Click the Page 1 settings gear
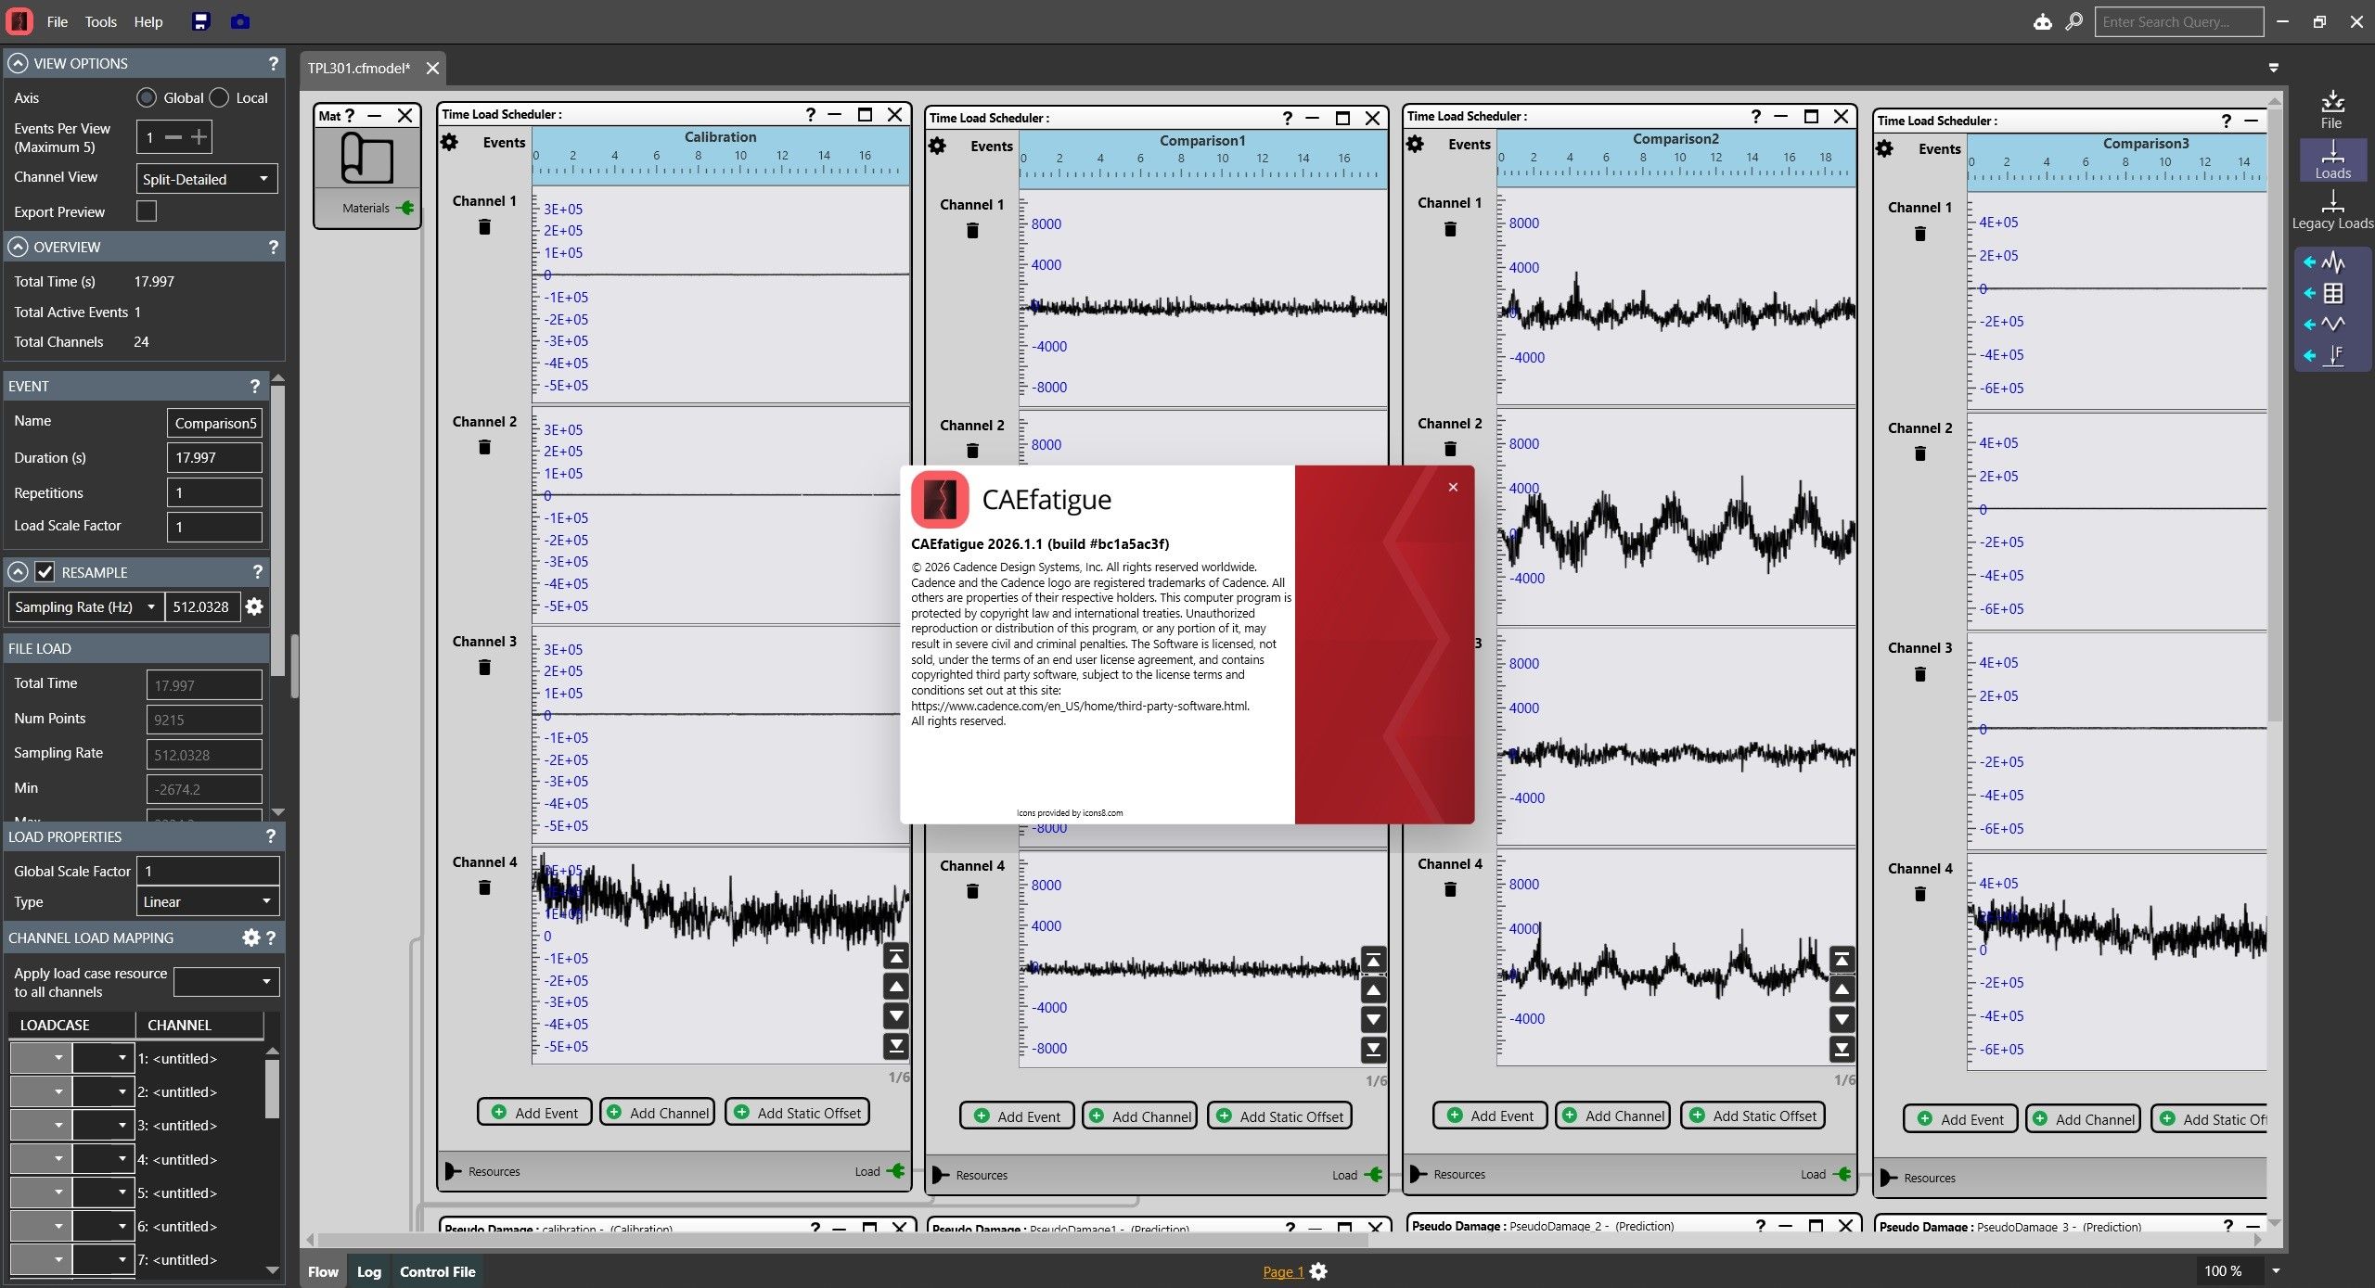2375x1288 pixels. 1318,1271
